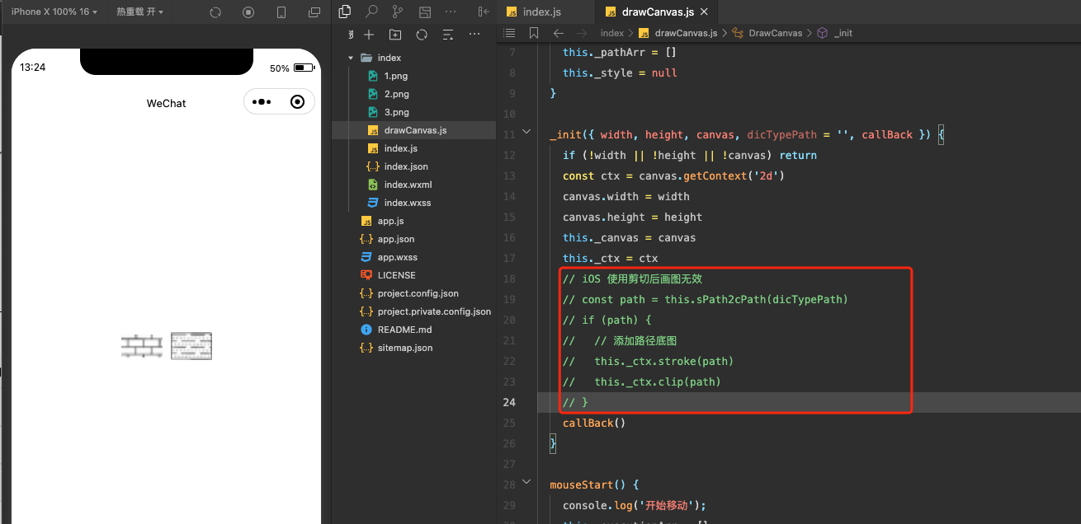1081x524 pixels.
Task: Tap the mini program close circle button
Action: coord(298,101)
